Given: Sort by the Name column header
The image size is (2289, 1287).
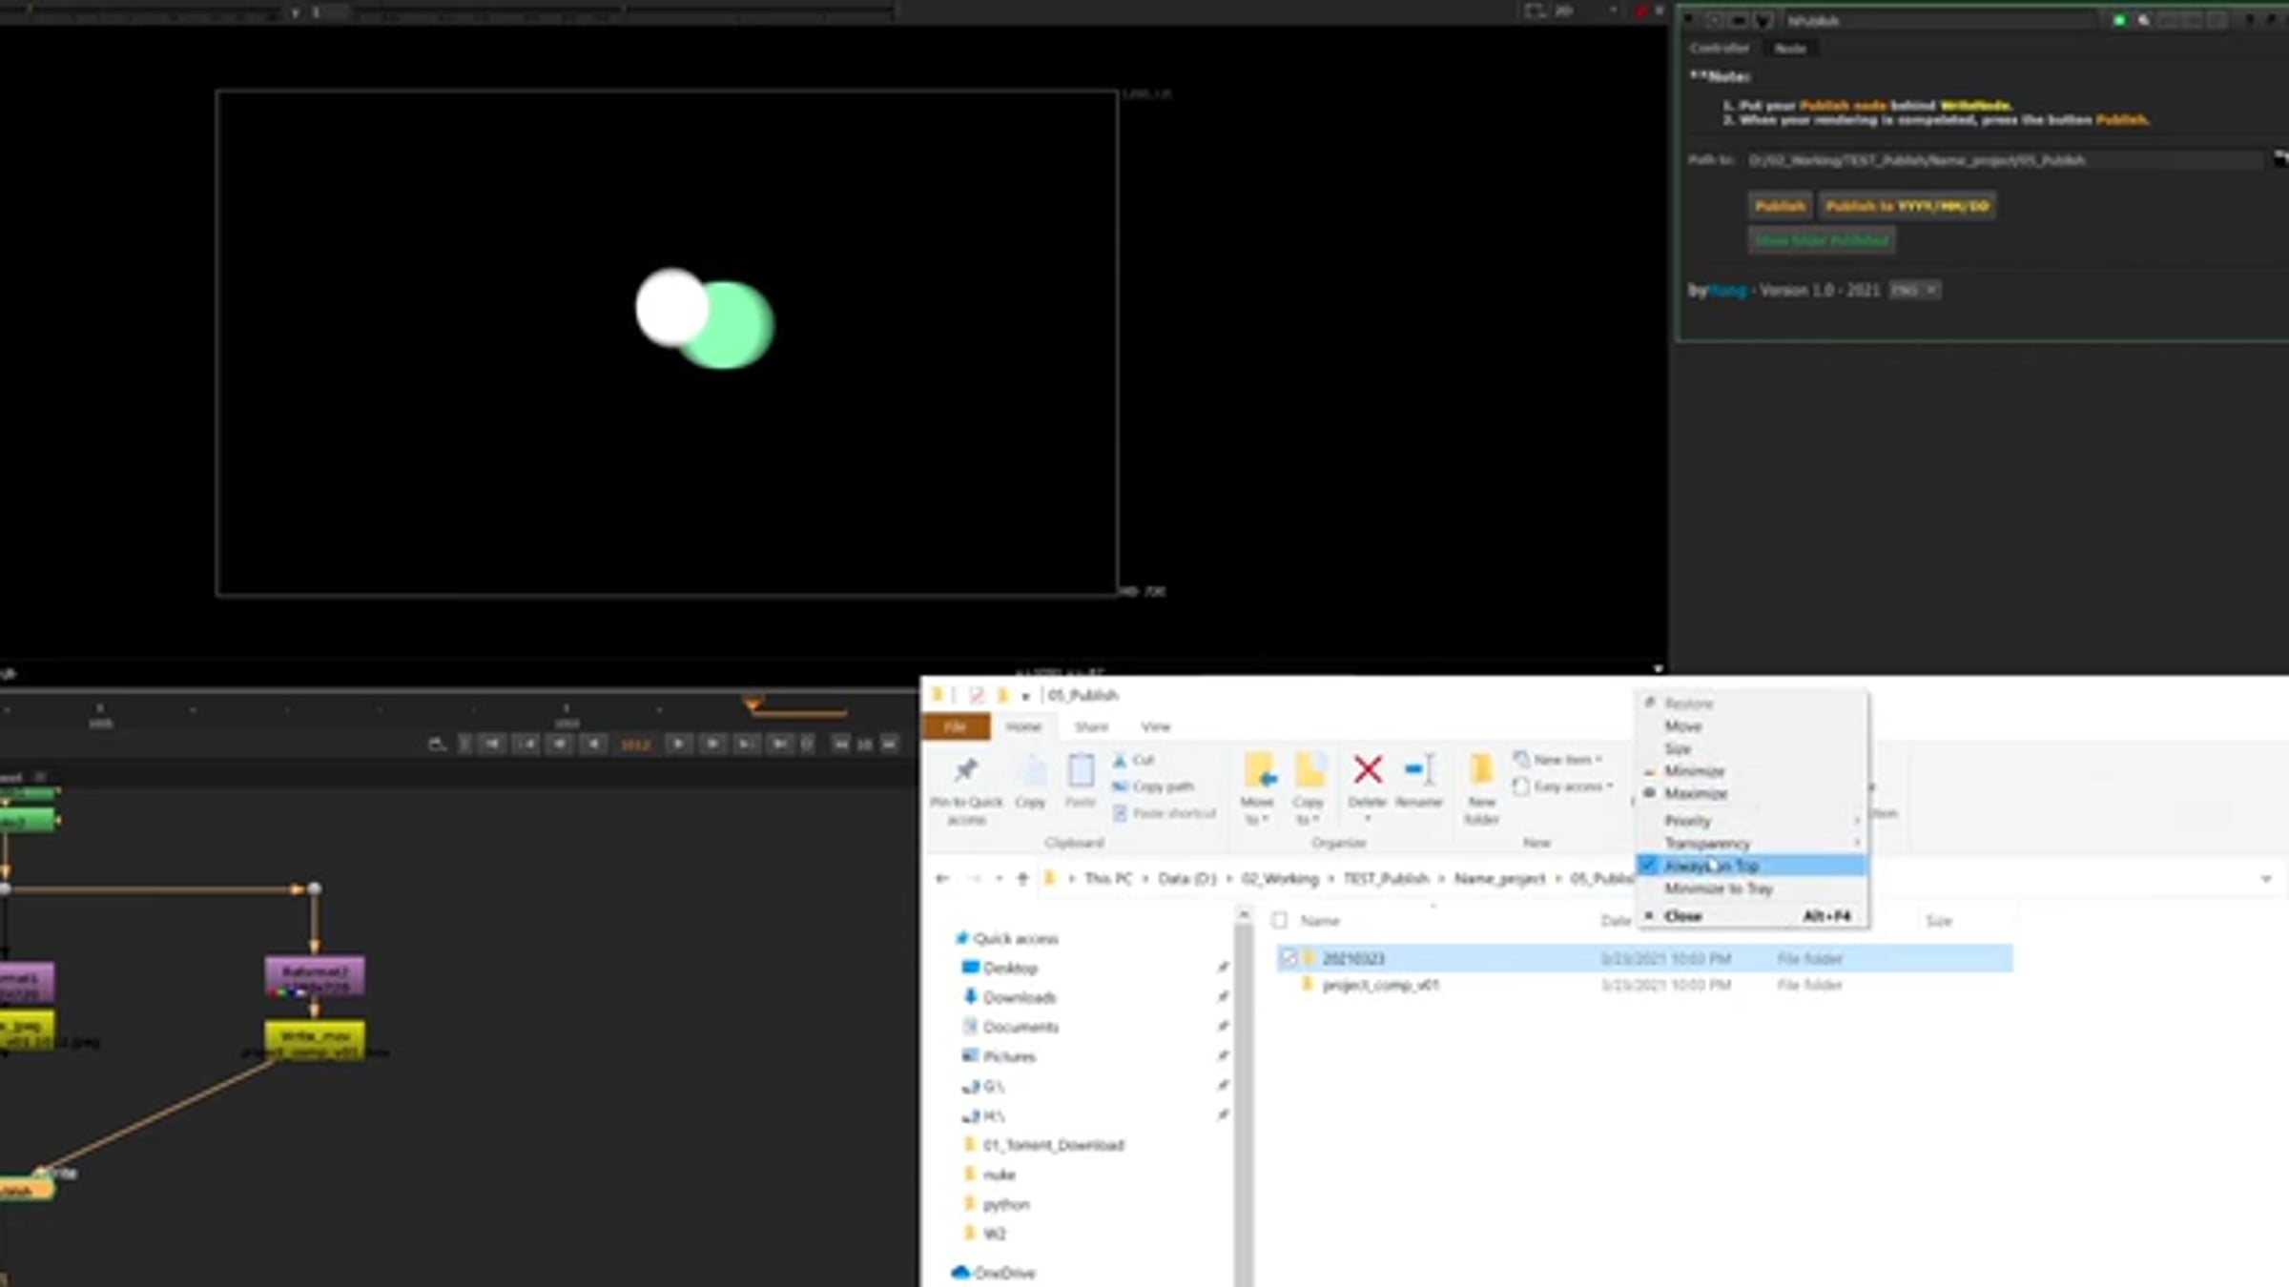Looking at the screenshot, I should 1321,920.
